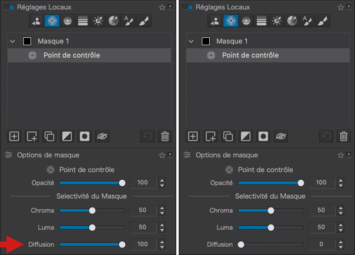Invert the mask in left panel
355x255 pixels.
(67, 136)
